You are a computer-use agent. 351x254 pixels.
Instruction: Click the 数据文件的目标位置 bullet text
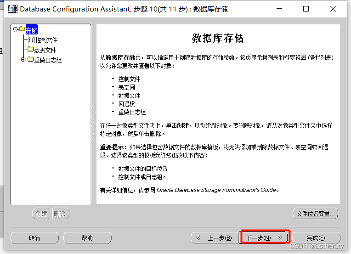[143, 169]
